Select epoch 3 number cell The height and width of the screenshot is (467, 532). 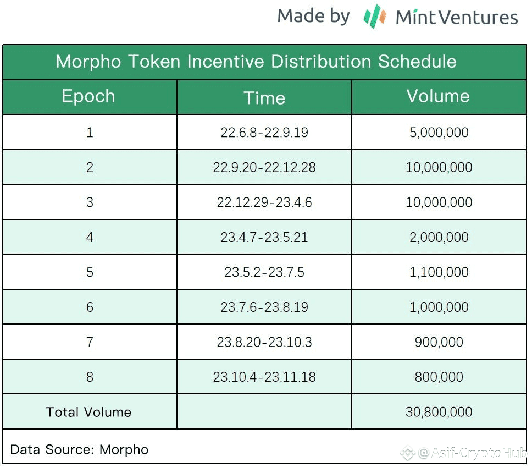point(90,202)
